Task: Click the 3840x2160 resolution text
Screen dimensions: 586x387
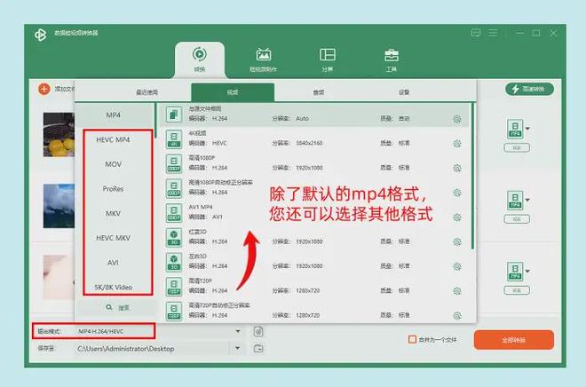Action: 309,143
